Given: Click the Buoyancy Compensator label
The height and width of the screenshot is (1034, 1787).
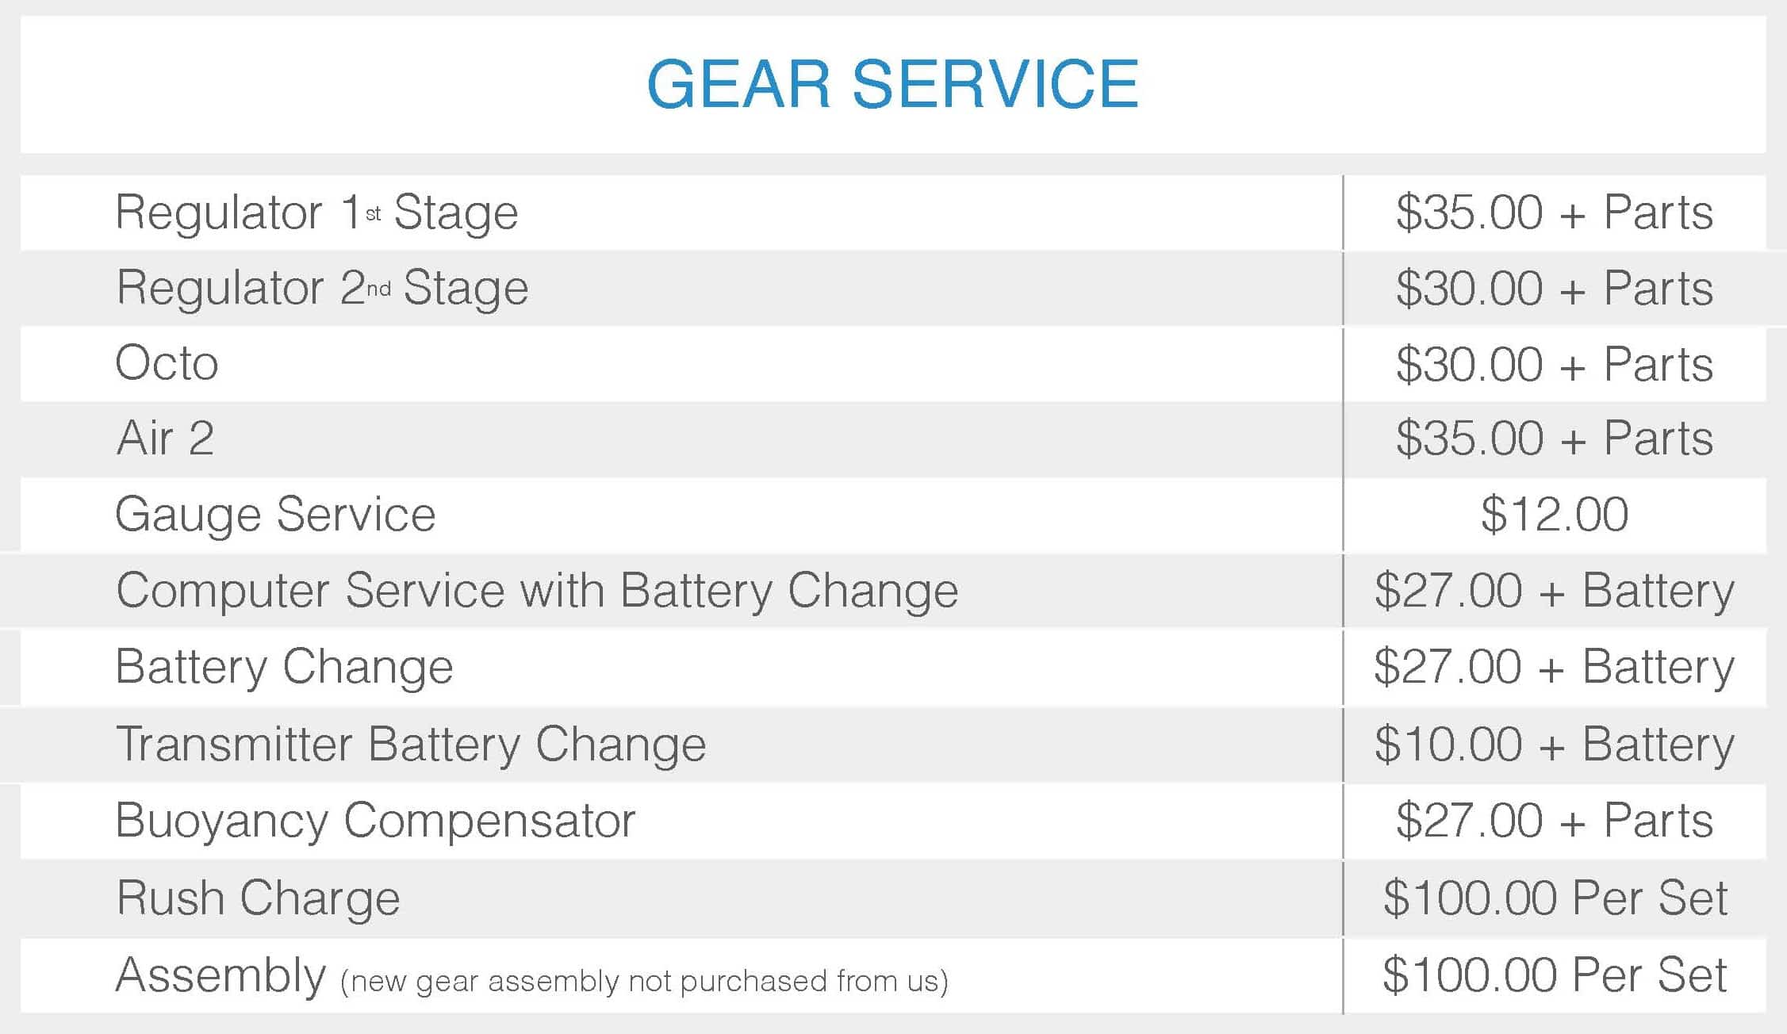Looking at the screenshot, I should click(375, 821).
